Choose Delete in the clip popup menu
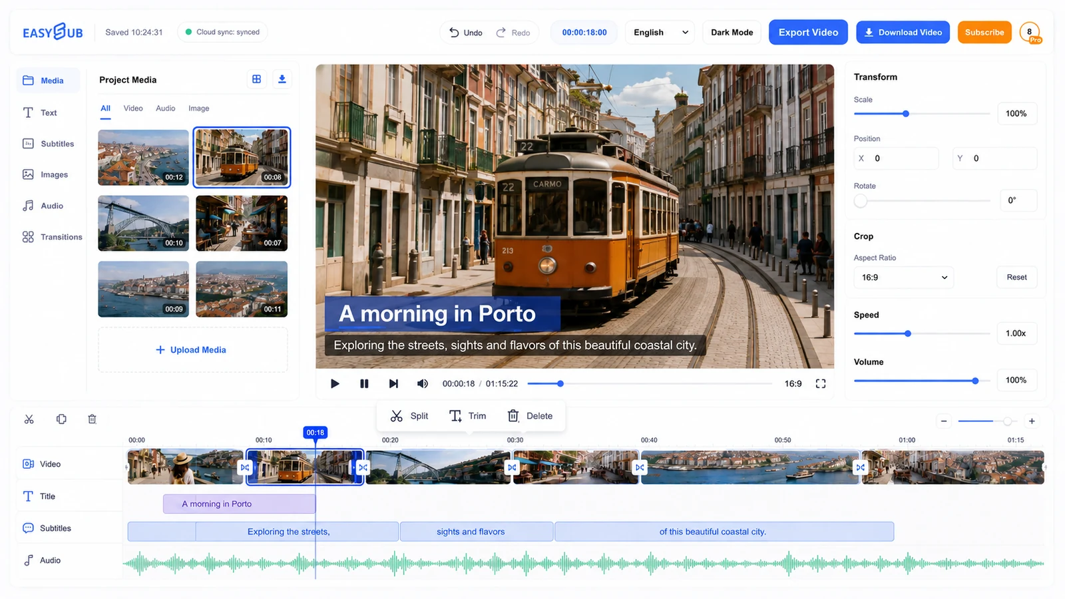Image resolution: width=1065 pixels, height=599 pixels. pos(530,416)
